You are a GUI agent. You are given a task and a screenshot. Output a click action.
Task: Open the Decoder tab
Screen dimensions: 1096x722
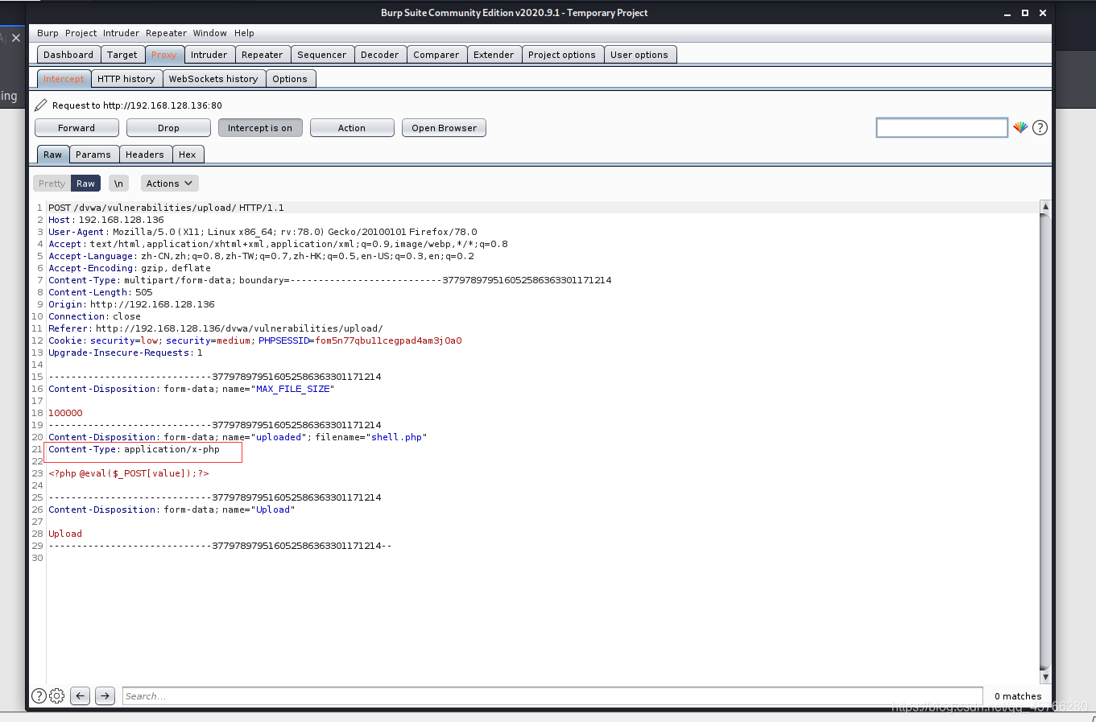point(380,55)
